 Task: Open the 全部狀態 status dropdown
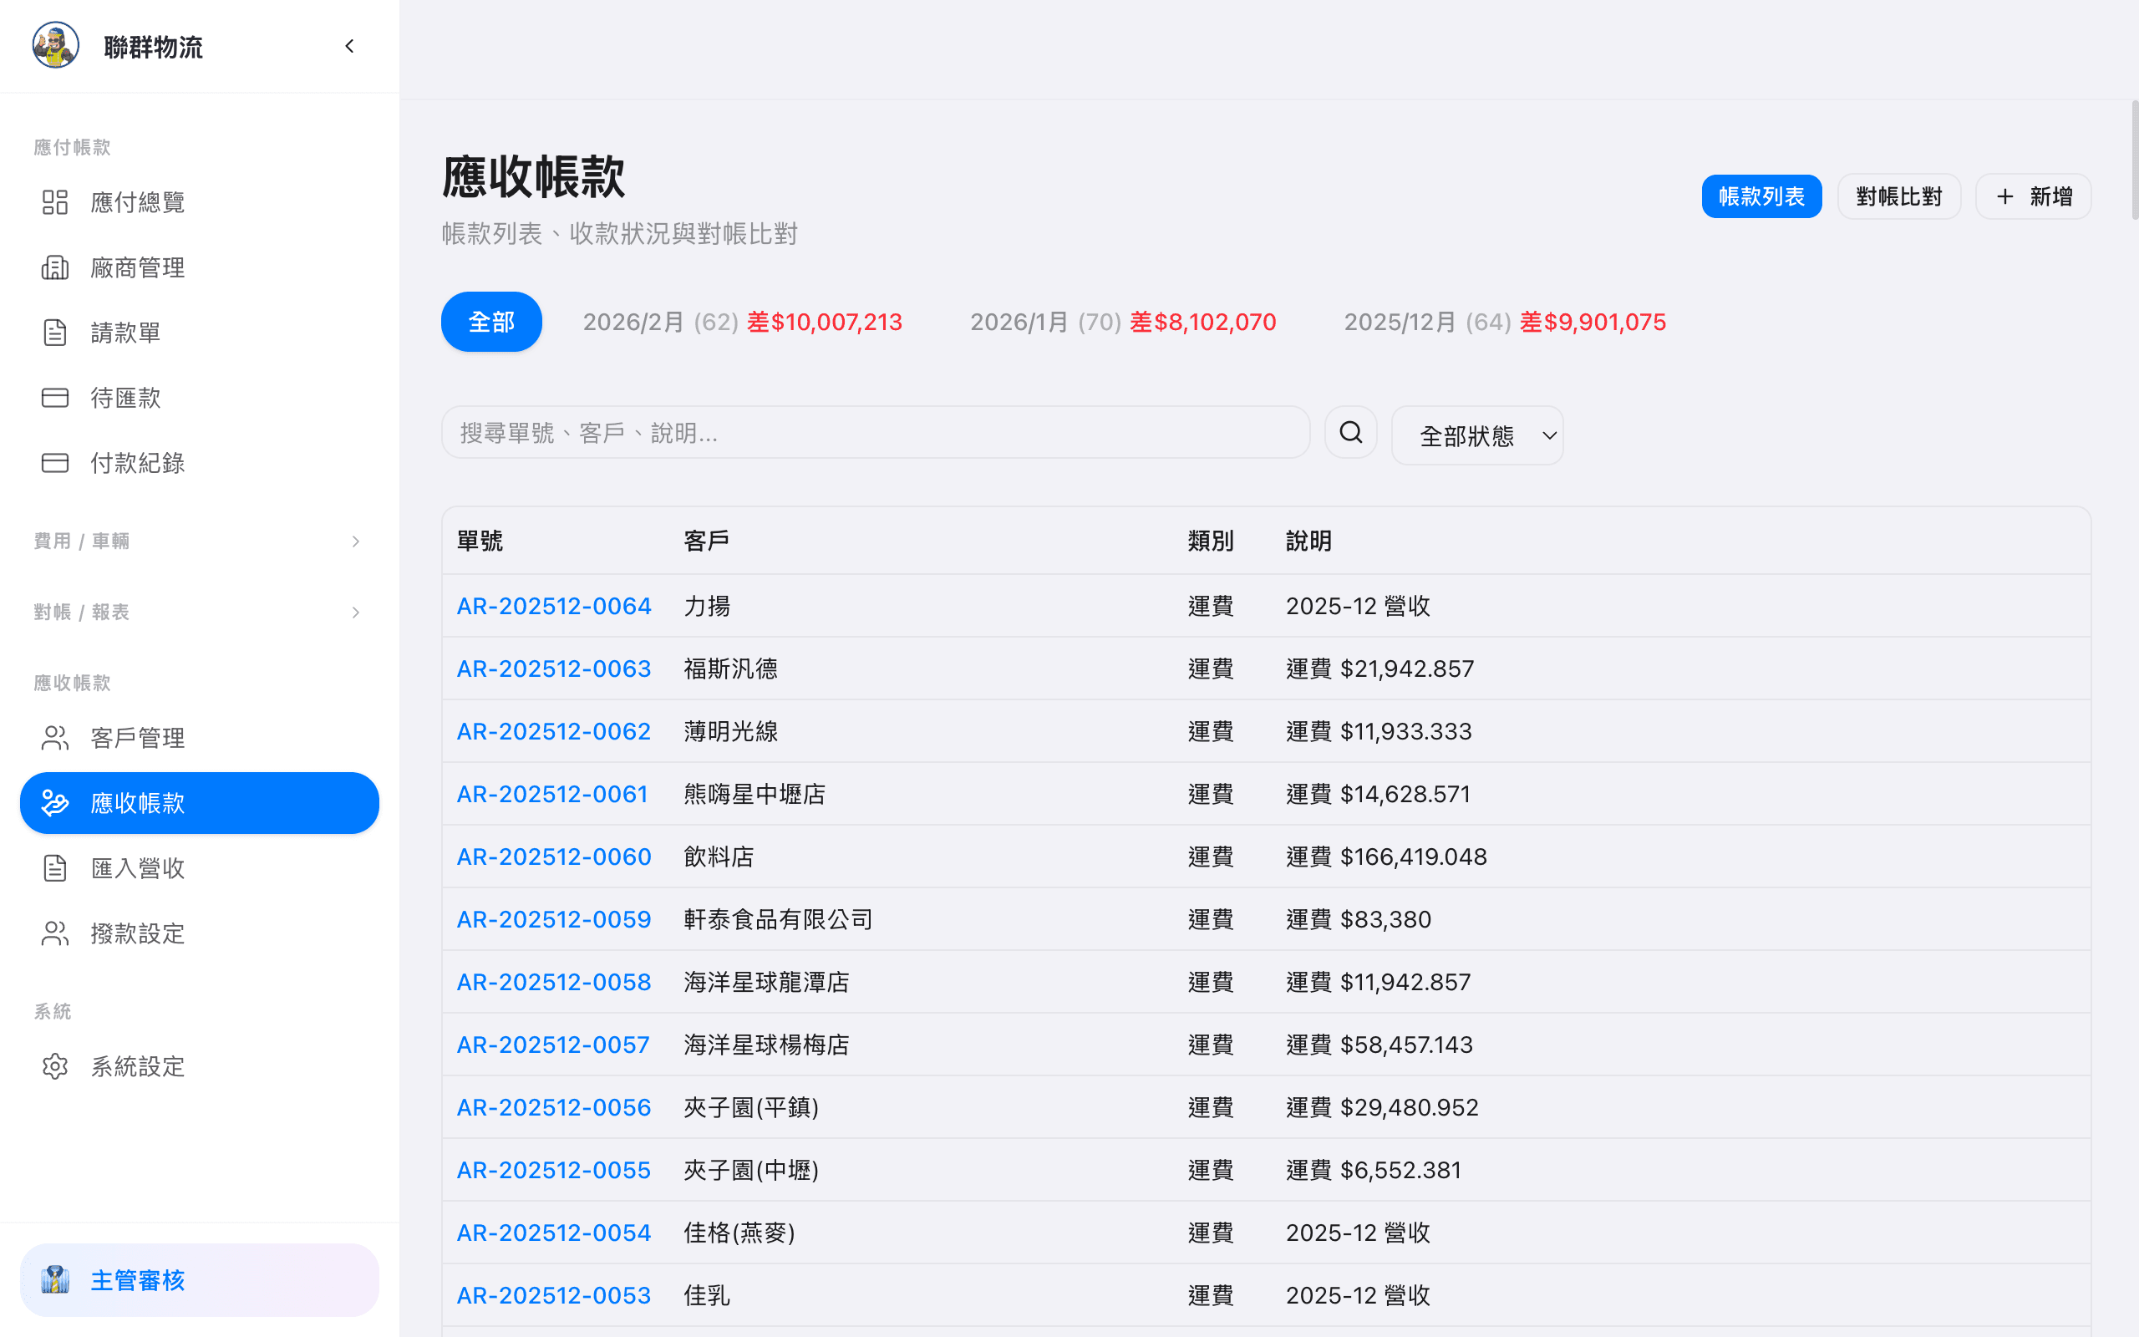(1476, 435)
